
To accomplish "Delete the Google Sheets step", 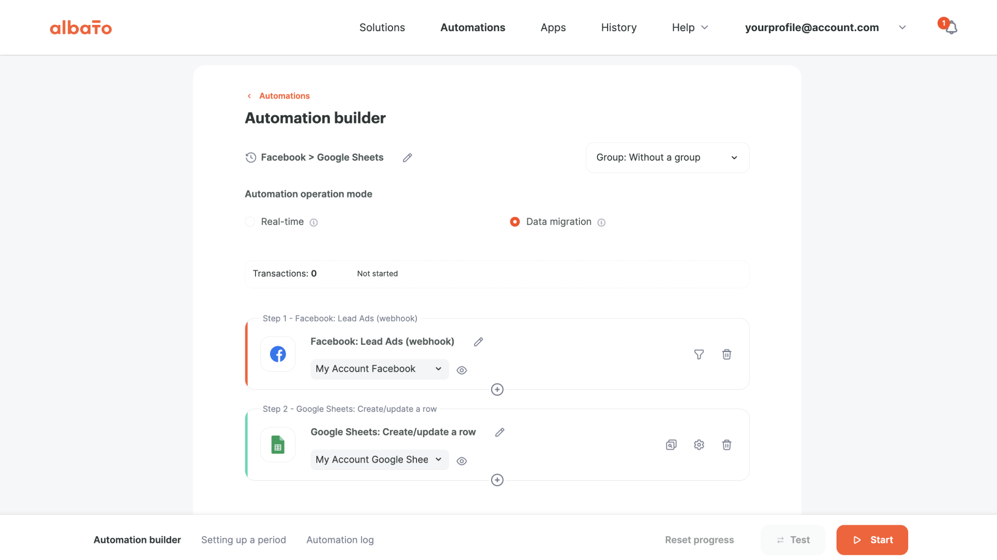I will [726, 445].
